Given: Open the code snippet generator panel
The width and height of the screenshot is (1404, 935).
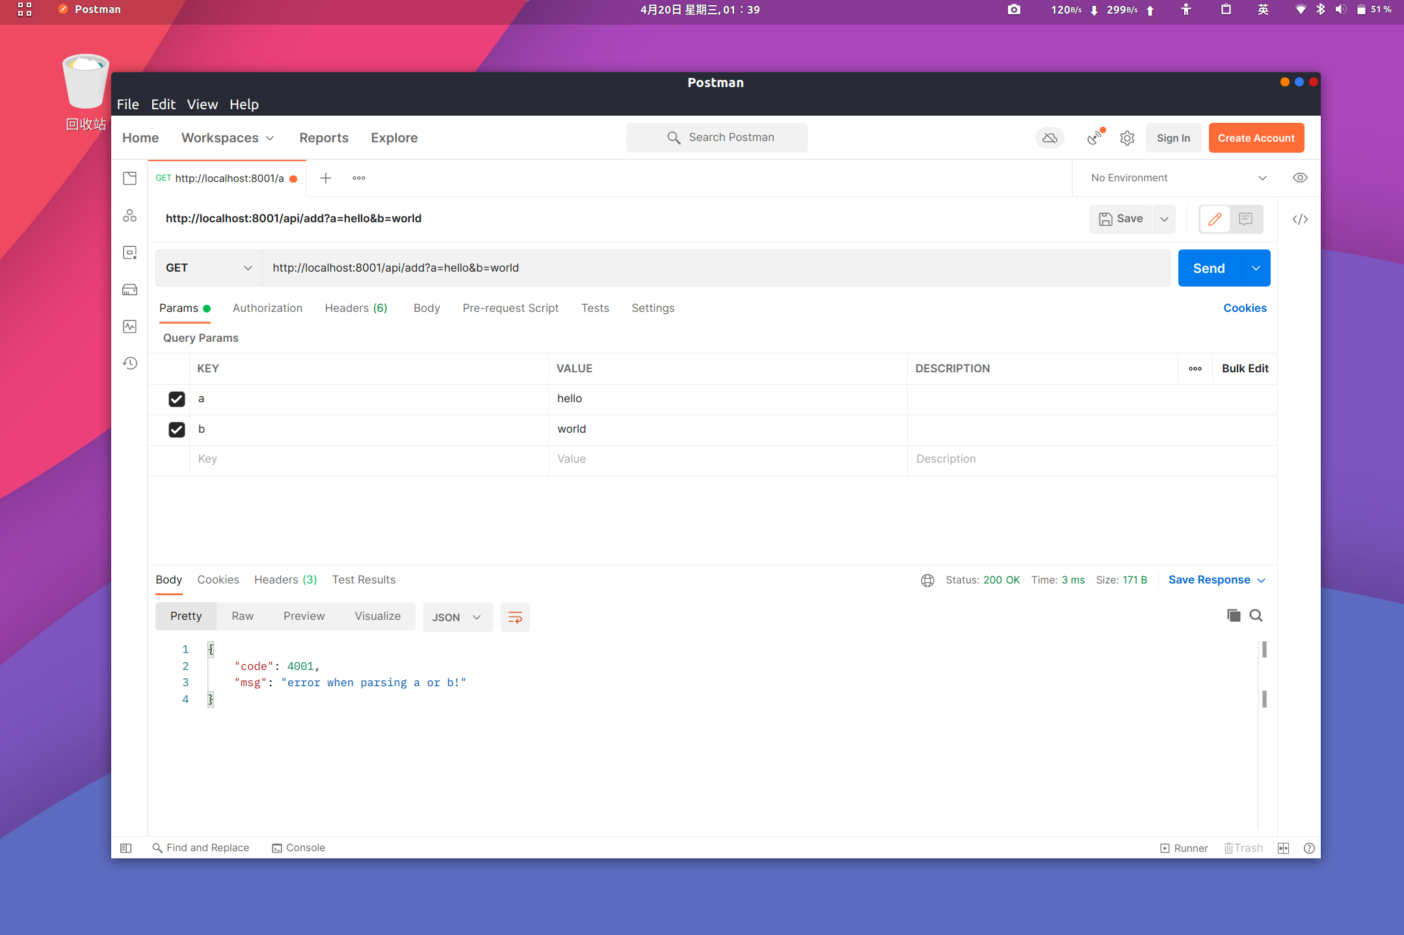Looking at the screenshot, I should [1301, 219].
